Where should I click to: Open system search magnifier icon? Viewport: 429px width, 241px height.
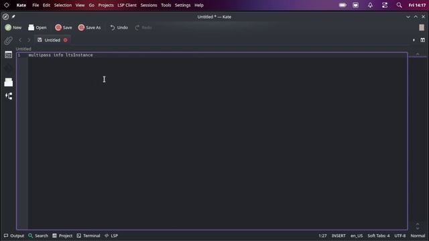(x=400, y=5)
